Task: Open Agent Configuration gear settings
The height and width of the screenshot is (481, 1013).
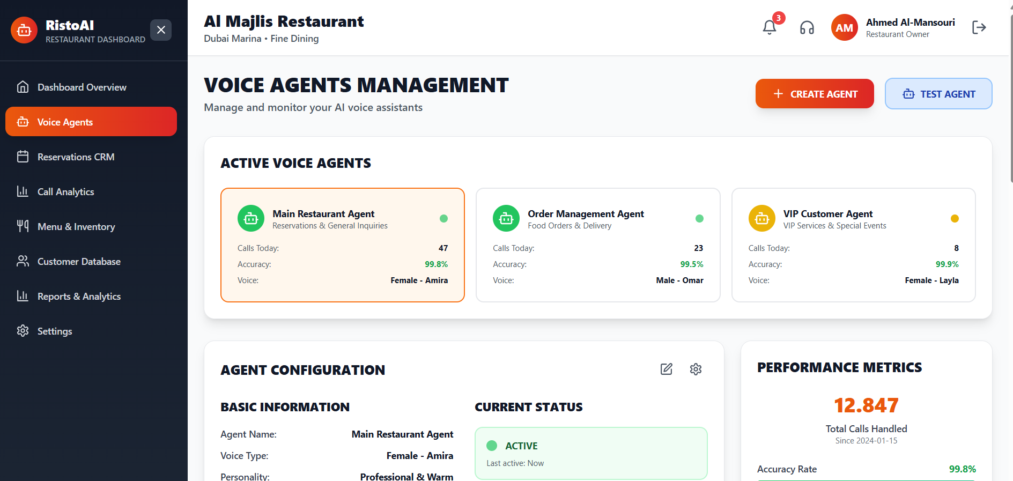Action: click(696, 369)
